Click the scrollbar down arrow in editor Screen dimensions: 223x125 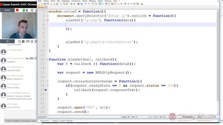218,114
